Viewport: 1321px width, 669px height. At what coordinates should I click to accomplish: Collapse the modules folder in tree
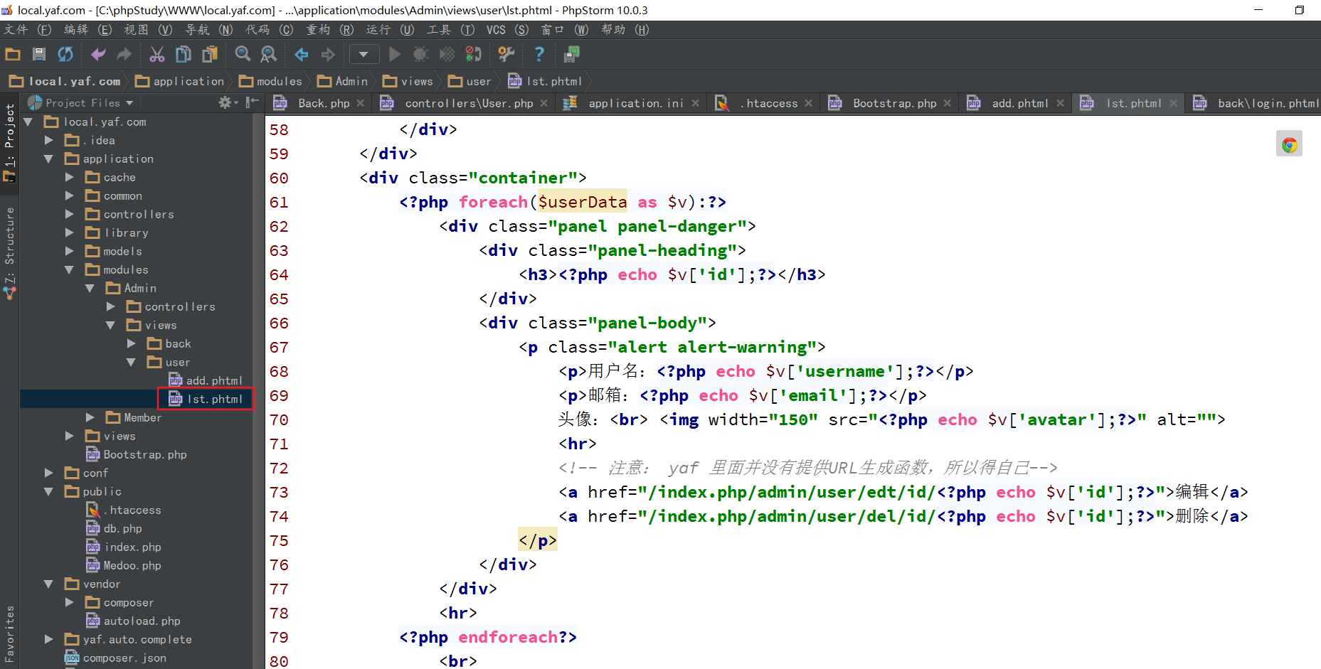click(70, 270)
